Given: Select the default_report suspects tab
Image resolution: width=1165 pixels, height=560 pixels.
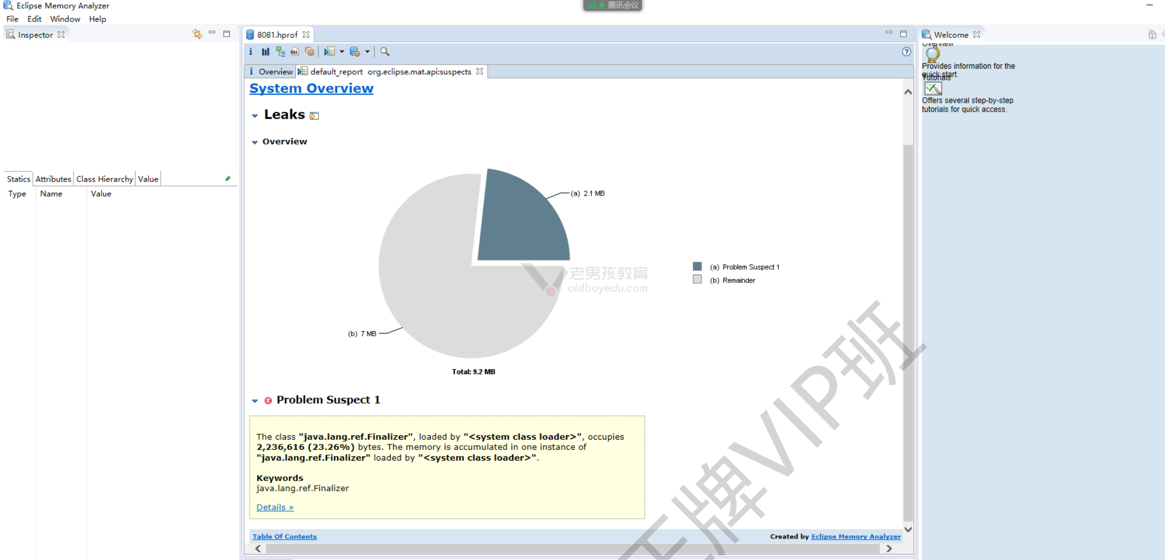Looking at the screenshot, I should (x=391, y=71).
